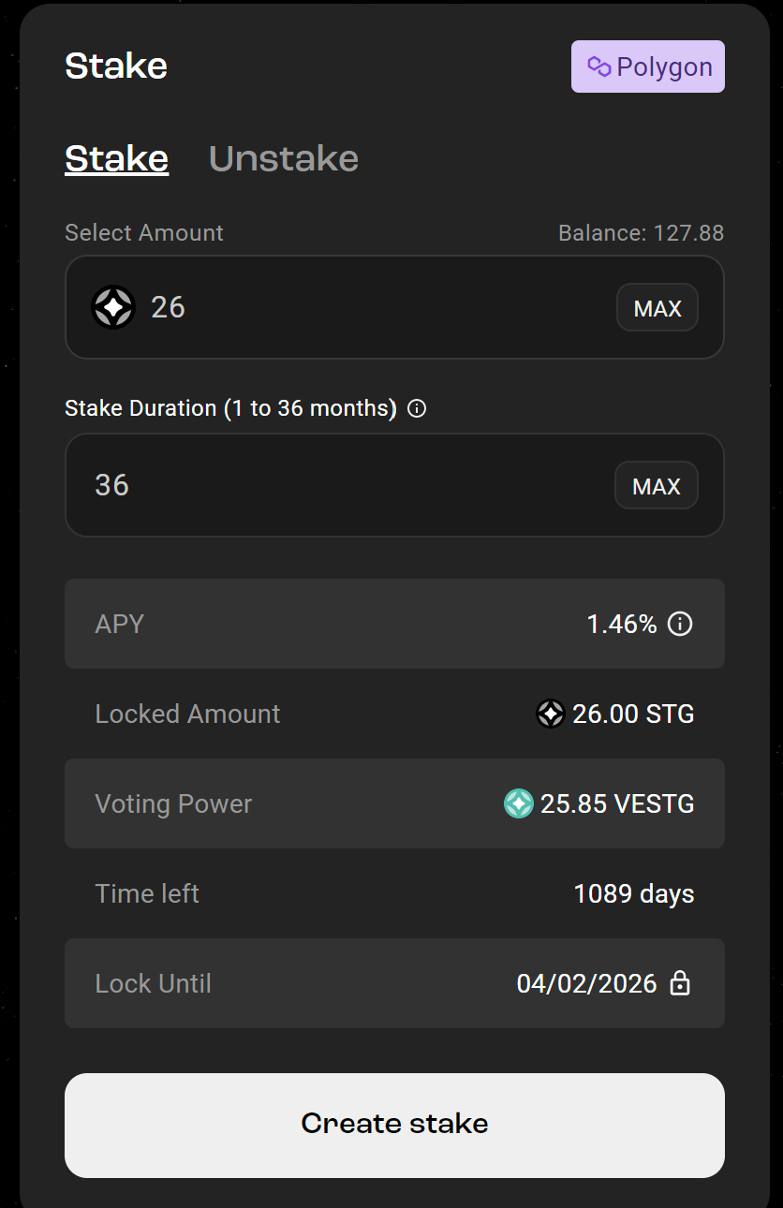Click the diamond STG logo near 26.00 STG

click(x=550, y=714)
